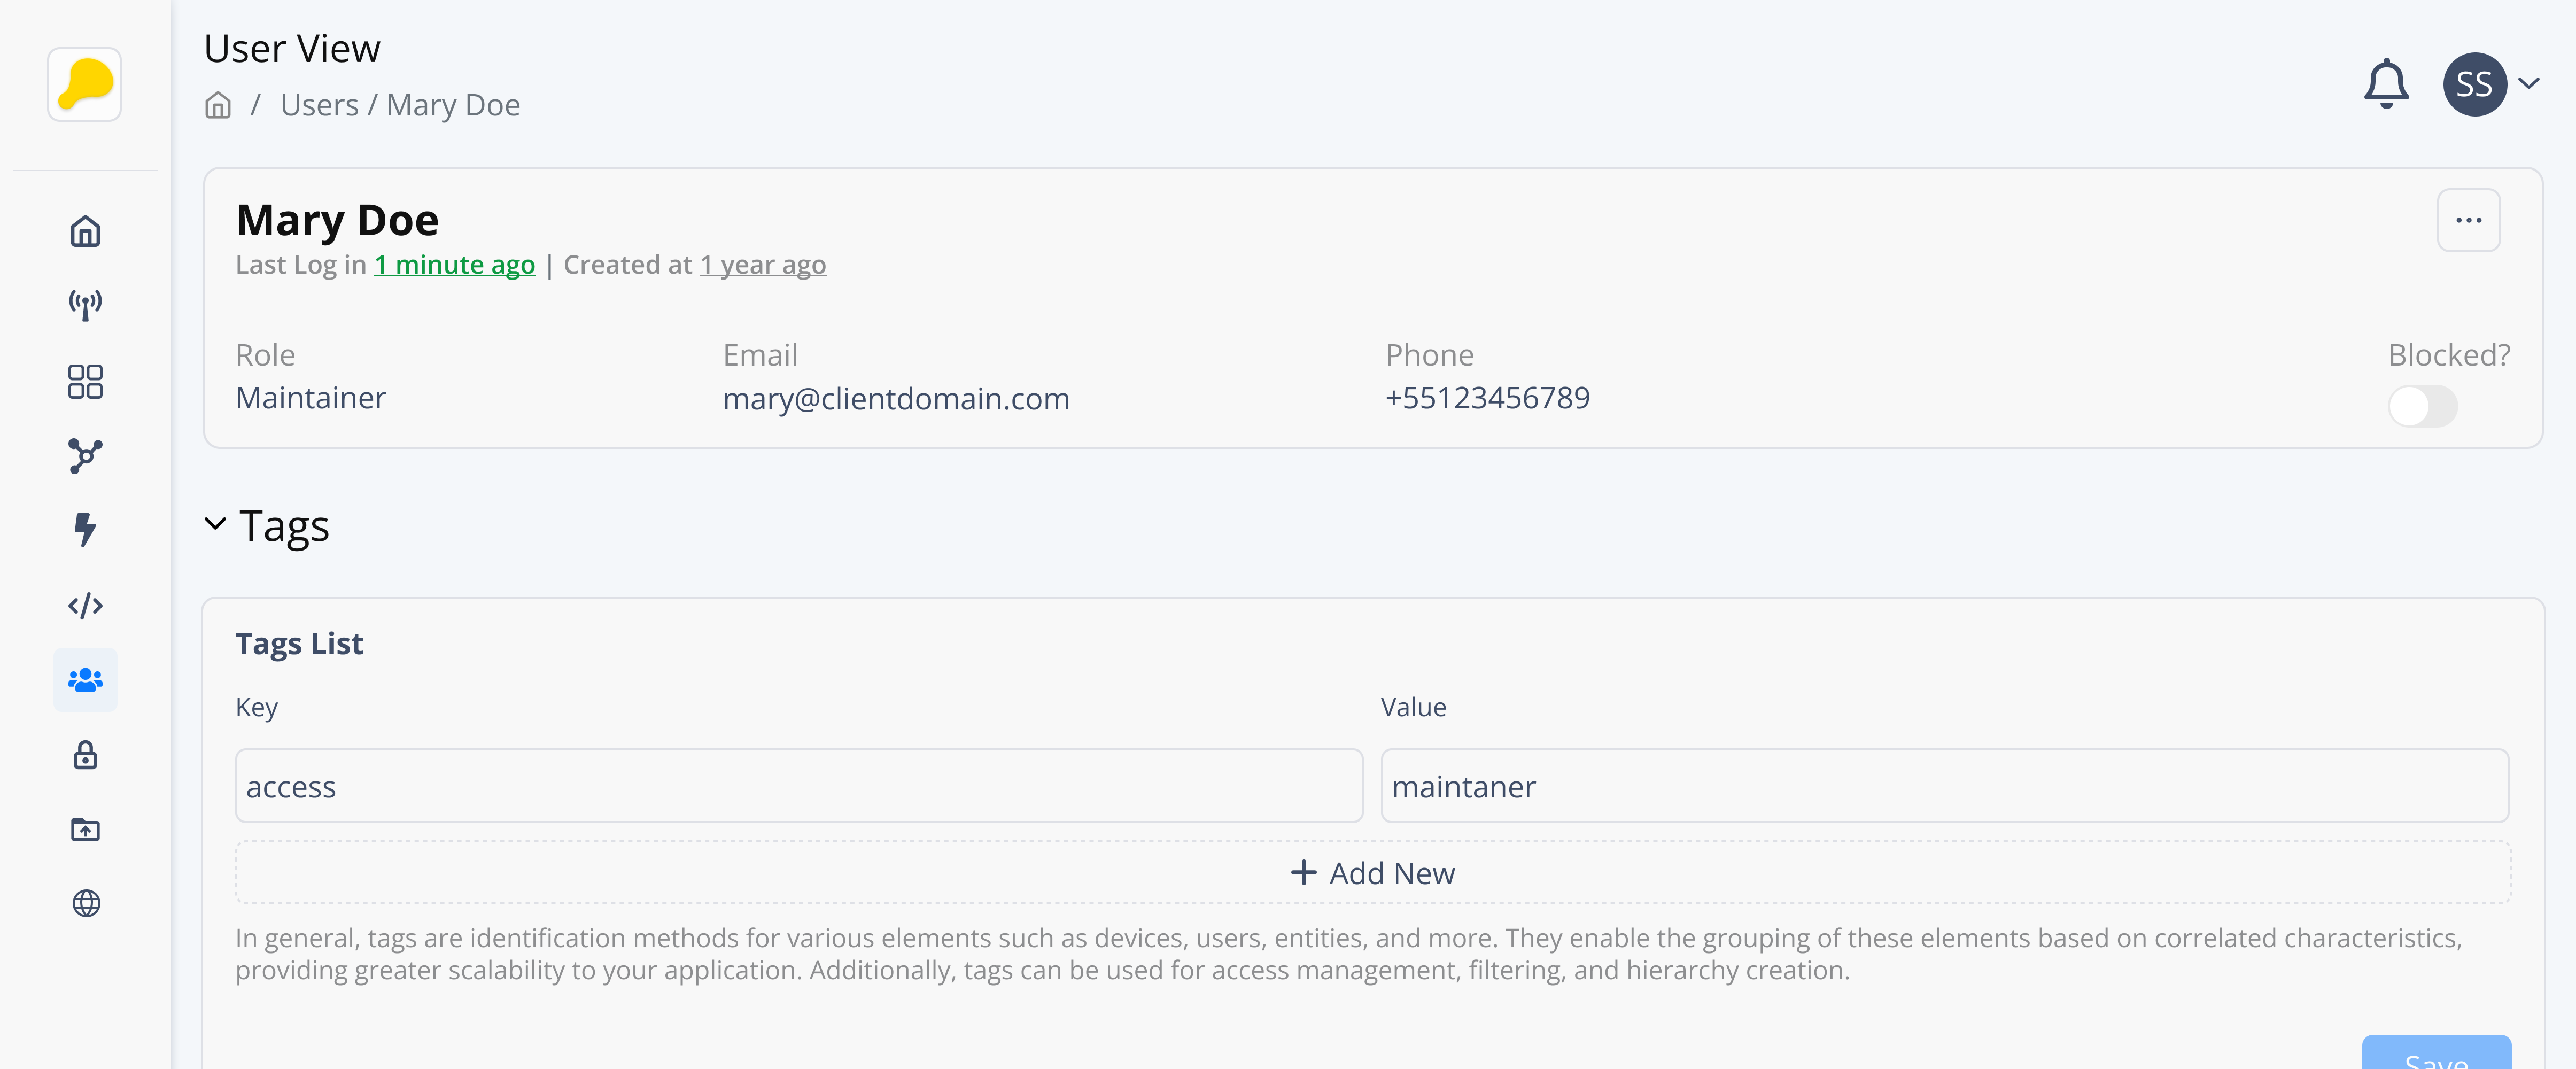Open the Devices antenna sidebar icon
The height and width of the screenshot is (1069, 2576).
pos(85,305)
